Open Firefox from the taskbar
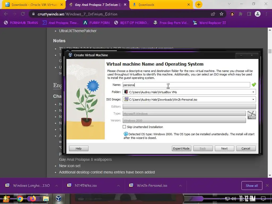 33,199
